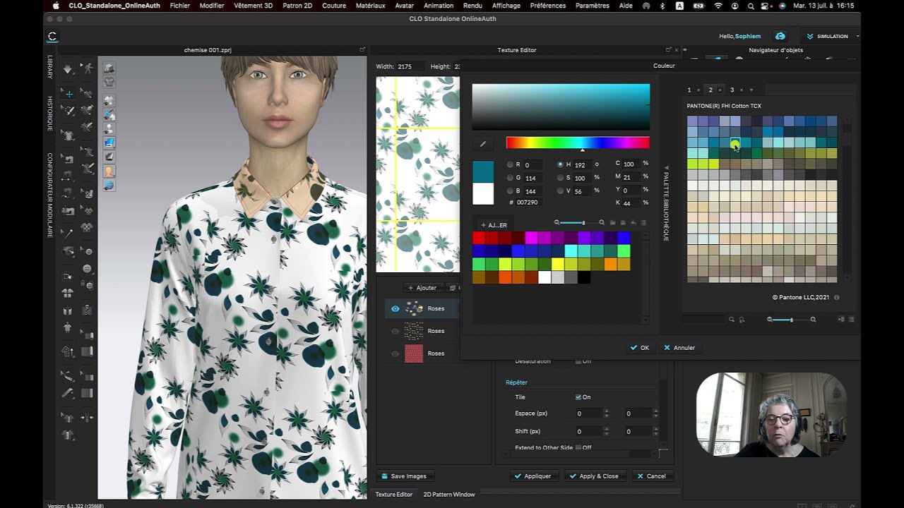Open the Avatar menu

[405, 6]
